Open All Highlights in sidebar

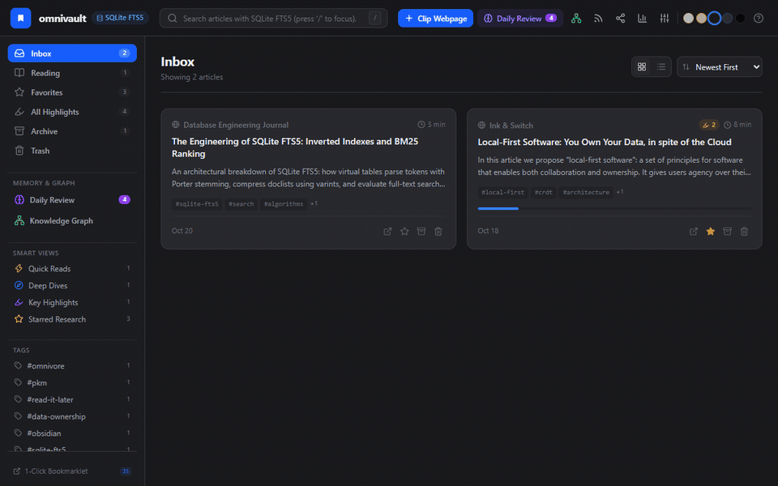(72, 112)
